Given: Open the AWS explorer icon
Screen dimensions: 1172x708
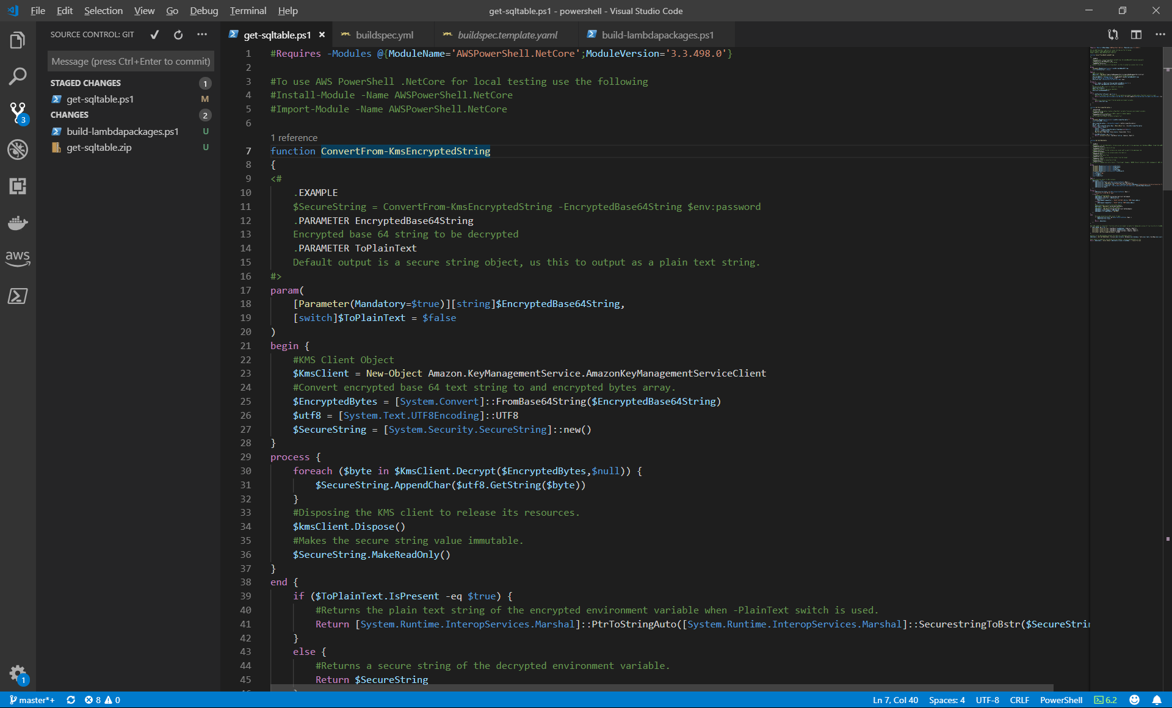Looking at the screenshot, I should 18,258.
